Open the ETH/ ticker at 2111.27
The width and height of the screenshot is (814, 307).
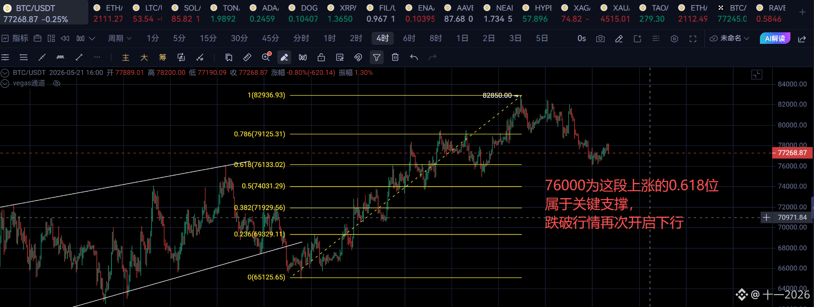[108, 13]
